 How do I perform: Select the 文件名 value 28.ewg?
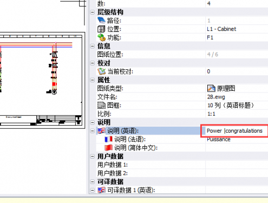tap(216, 97)
